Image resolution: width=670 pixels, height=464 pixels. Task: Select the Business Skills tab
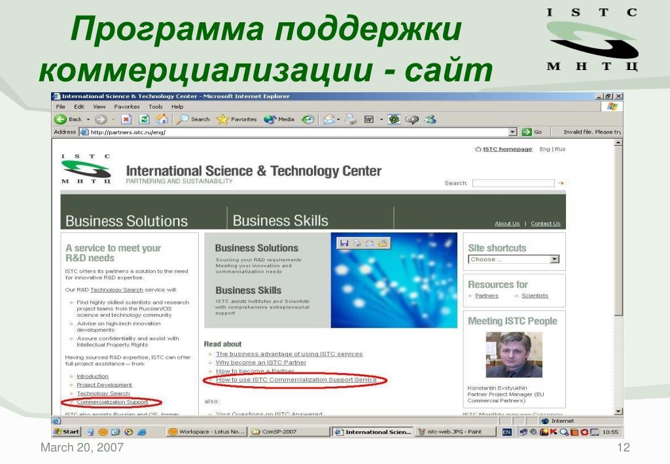pos(280,221)
